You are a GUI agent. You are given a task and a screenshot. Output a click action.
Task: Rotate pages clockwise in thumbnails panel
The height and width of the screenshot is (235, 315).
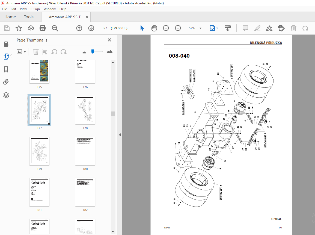tap(64, 52)
